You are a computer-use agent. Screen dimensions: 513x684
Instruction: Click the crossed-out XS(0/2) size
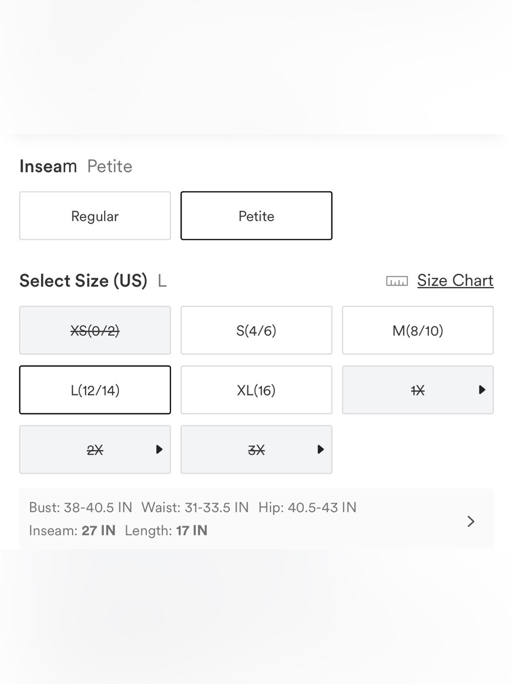click(x=95, y=330)
